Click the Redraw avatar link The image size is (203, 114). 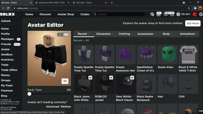click(x=66, y=106)
